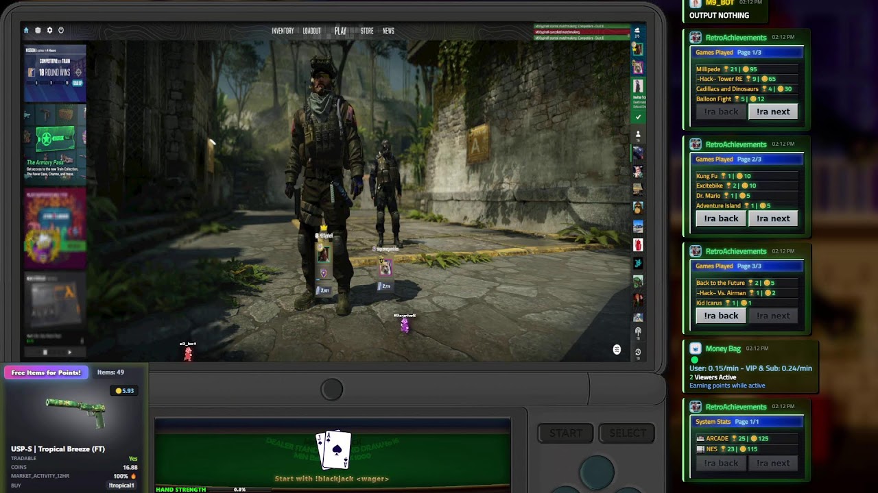The image size is (878, 493).
Task: Open the watch/calendar icon in the top bar
Action: [x=38, y=30]
